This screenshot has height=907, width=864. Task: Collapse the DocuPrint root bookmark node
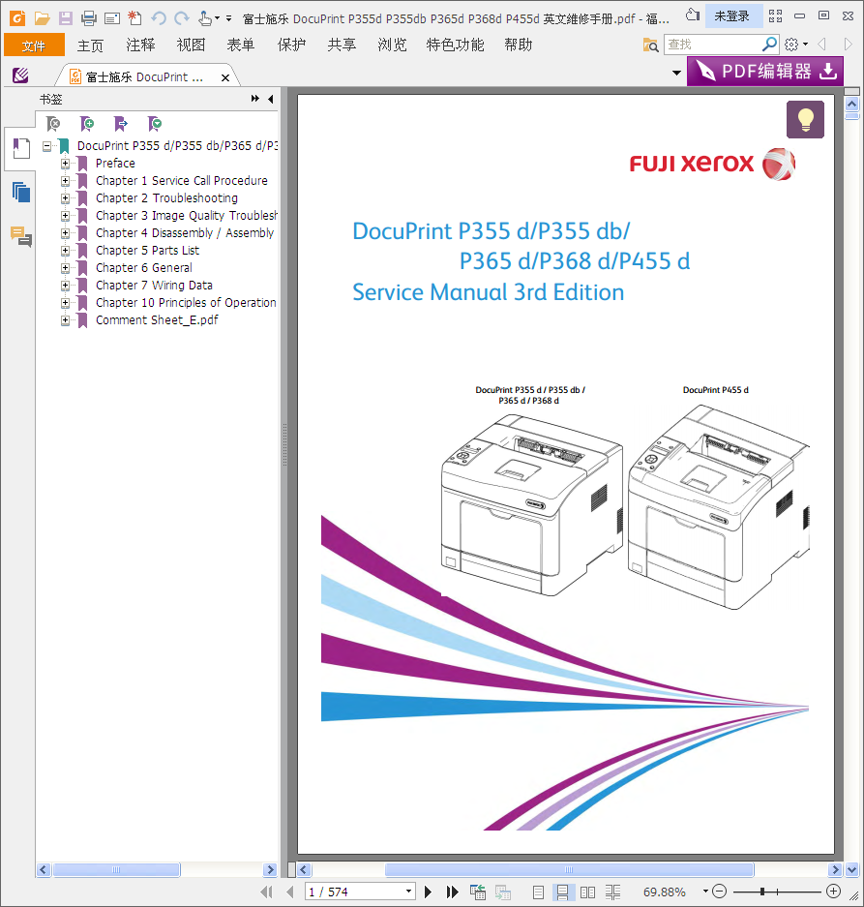click(46, 146)
